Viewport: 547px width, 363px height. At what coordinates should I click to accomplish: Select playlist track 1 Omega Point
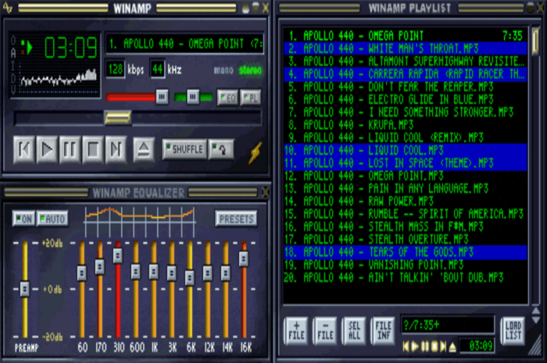405,36
